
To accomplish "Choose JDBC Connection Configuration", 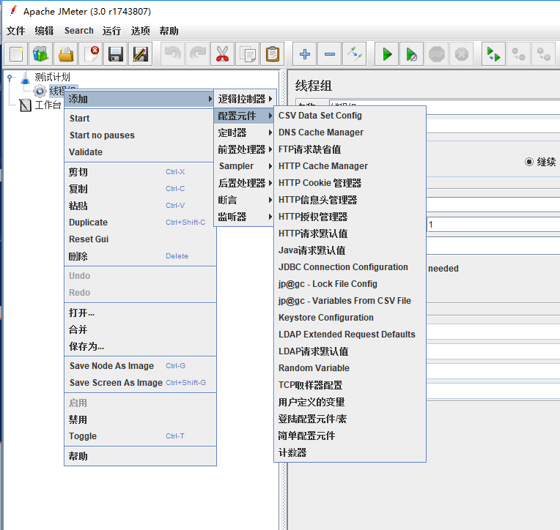I will coord(350,267).
